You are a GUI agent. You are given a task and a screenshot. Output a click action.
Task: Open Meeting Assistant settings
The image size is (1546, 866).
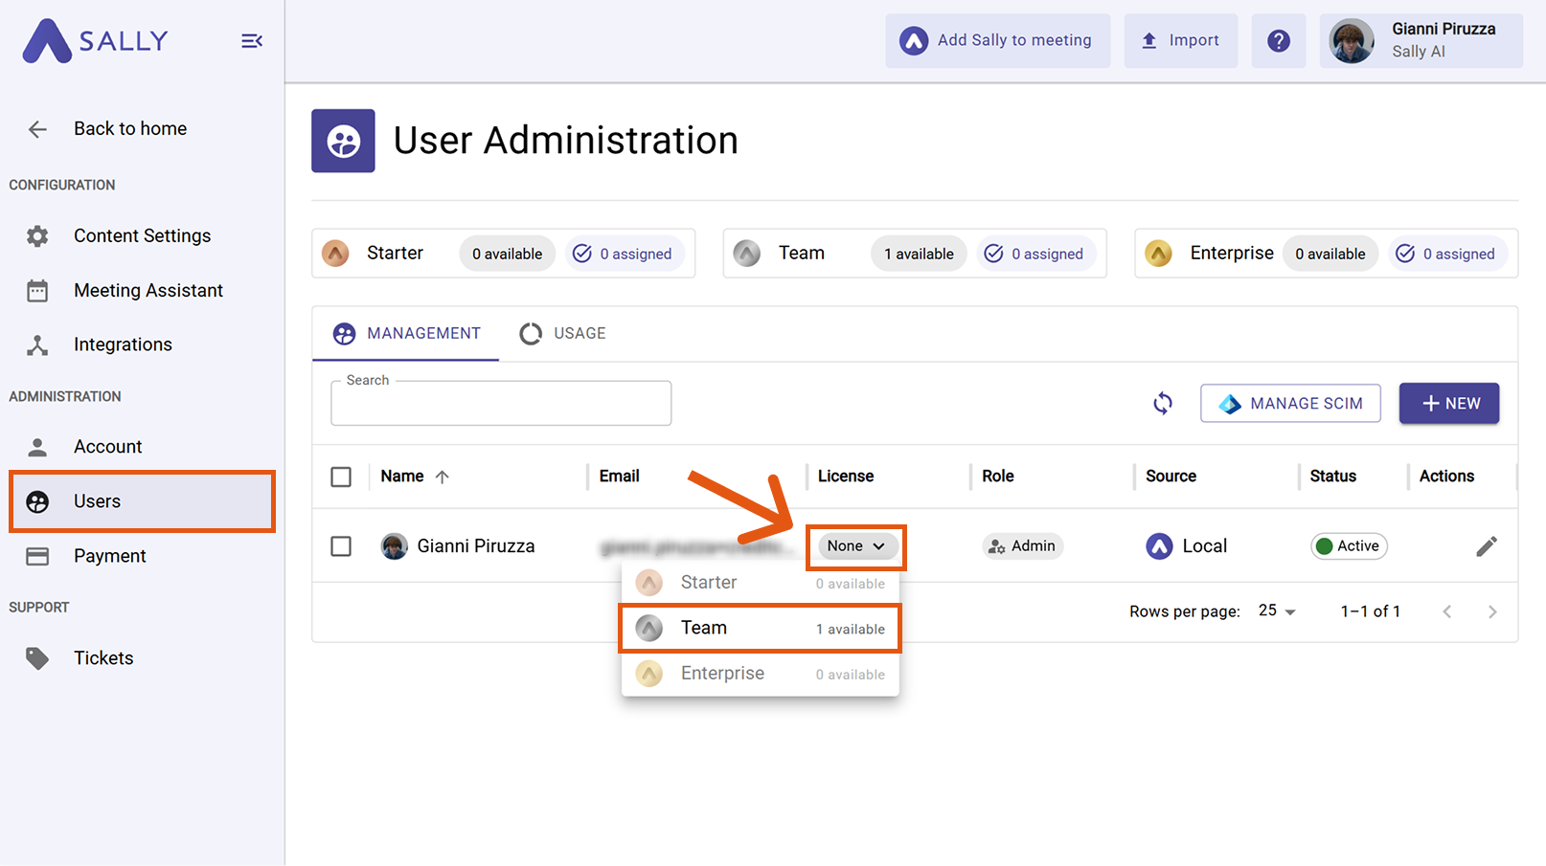click(147, 290)
